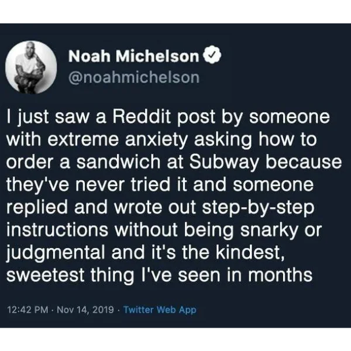Click the Noah Michelson display name

(x=134, y=56)
